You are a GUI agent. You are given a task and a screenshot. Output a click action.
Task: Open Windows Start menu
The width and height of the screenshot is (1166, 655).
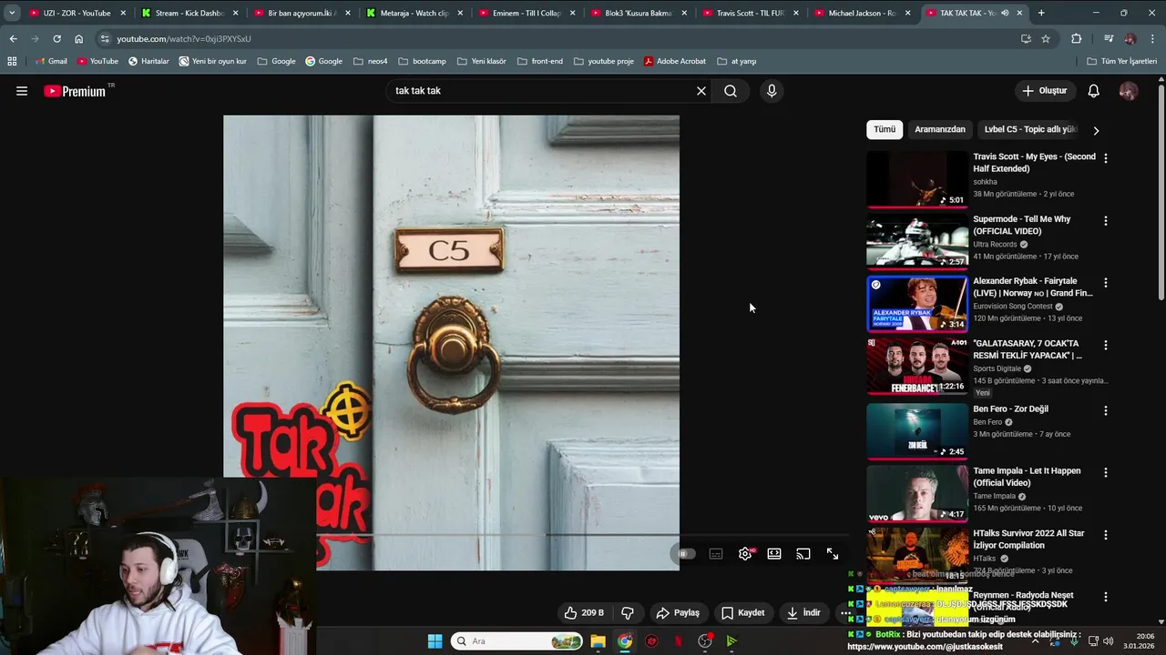point(435,641)
